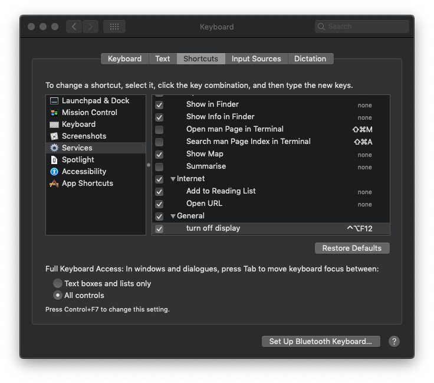The image size is (434, 383).
Task: Uncheck the Show Info in Finder checkbox
Action: (159, 117)
